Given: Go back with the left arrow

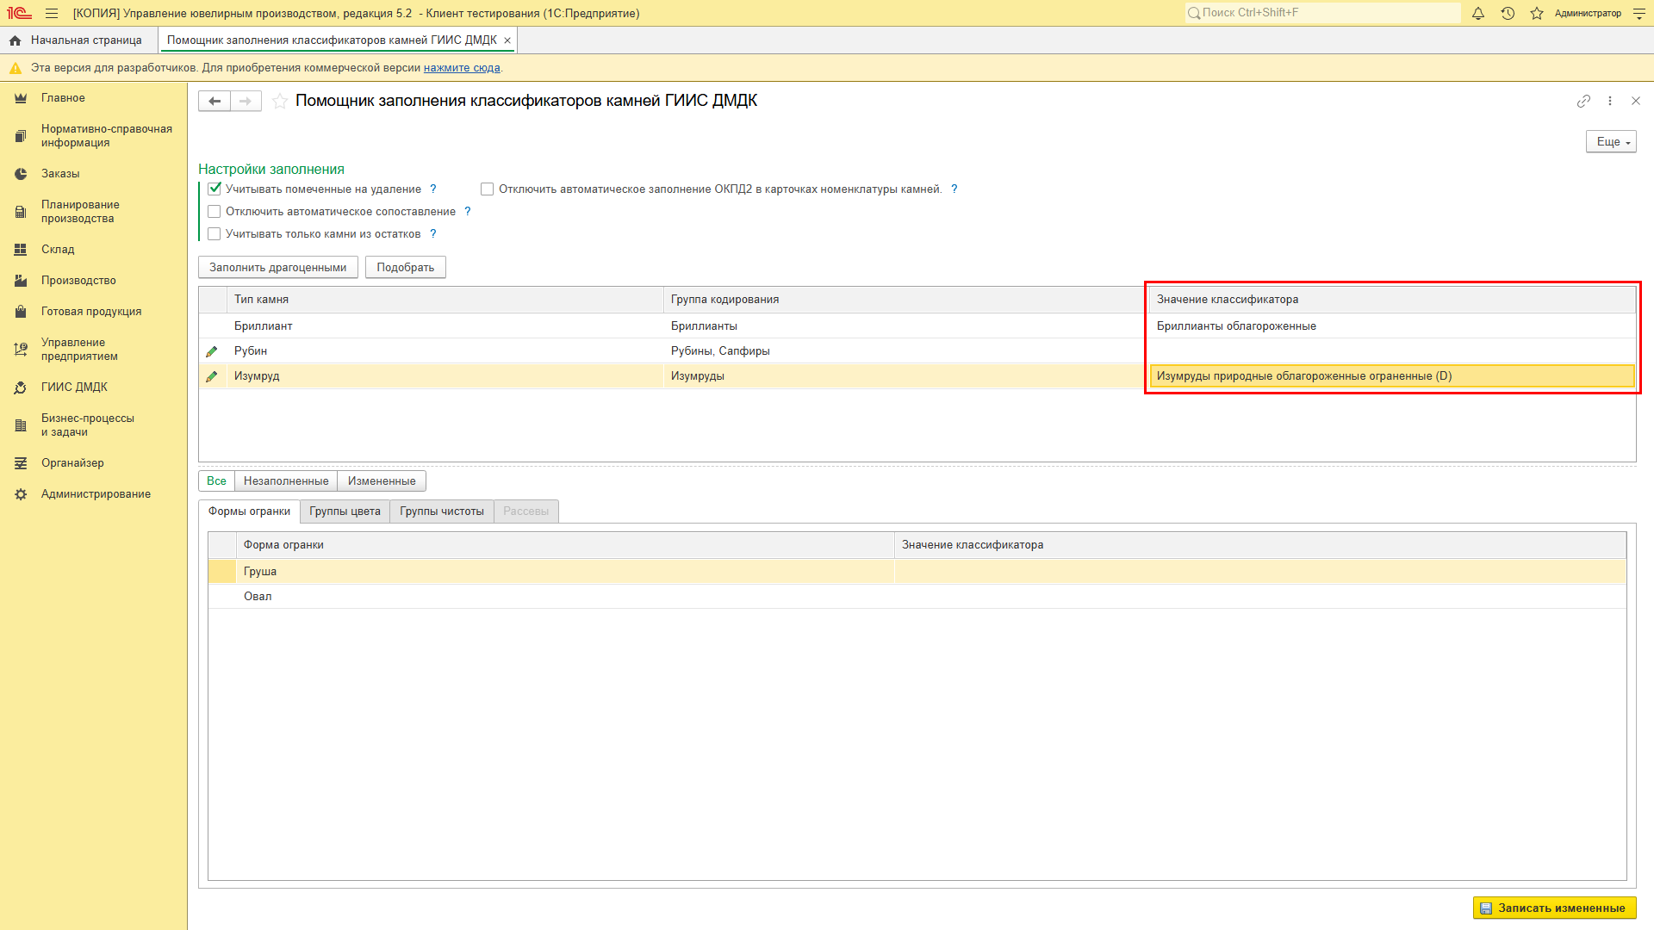Looking at the screenshot, I should coord(215,101).
